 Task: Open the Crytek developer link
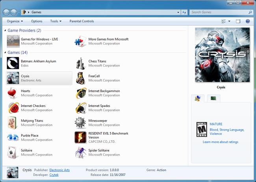tap(54, 175)
